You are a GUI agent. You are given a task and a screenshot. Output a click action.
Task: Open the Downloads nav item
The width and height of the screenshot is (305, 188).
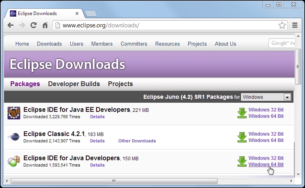pyautogui.click(x=49, y=44)
